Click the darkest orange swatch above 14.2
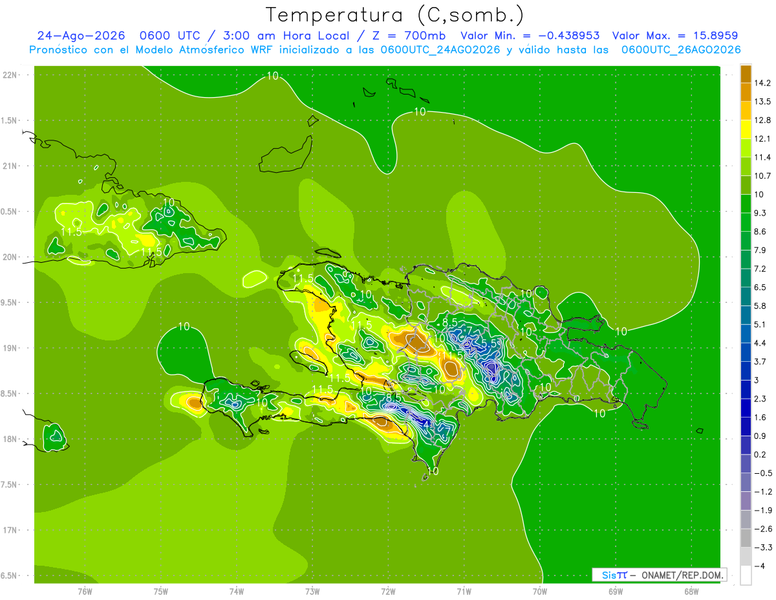This screenshot has width=776, height=600. 746,74
